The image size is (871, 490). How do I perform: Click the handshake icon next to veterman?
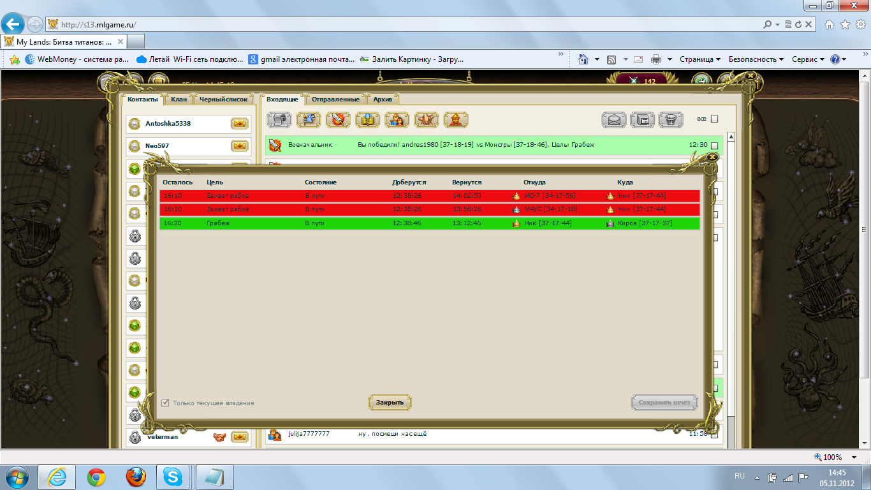(x=220, y=437)
